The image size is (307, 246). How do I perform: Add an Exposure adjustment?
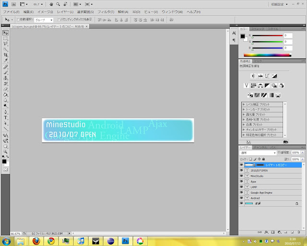click(274, 76)
